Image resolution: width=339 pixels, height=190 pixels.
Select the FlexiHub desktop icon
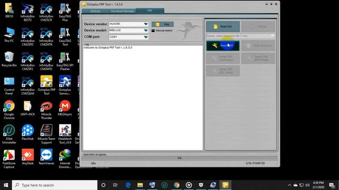pyautogui.click(x=28, y=132)
